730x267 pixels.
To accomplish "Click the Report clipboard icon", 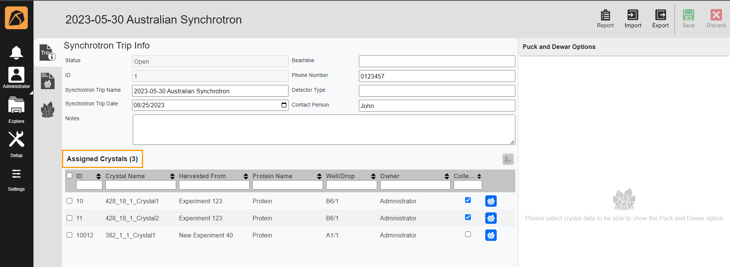I will click(605, 15).
